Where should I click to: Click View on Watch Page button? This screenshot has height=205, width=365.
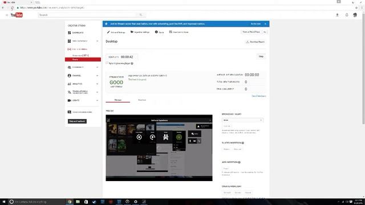coord(251,32)
